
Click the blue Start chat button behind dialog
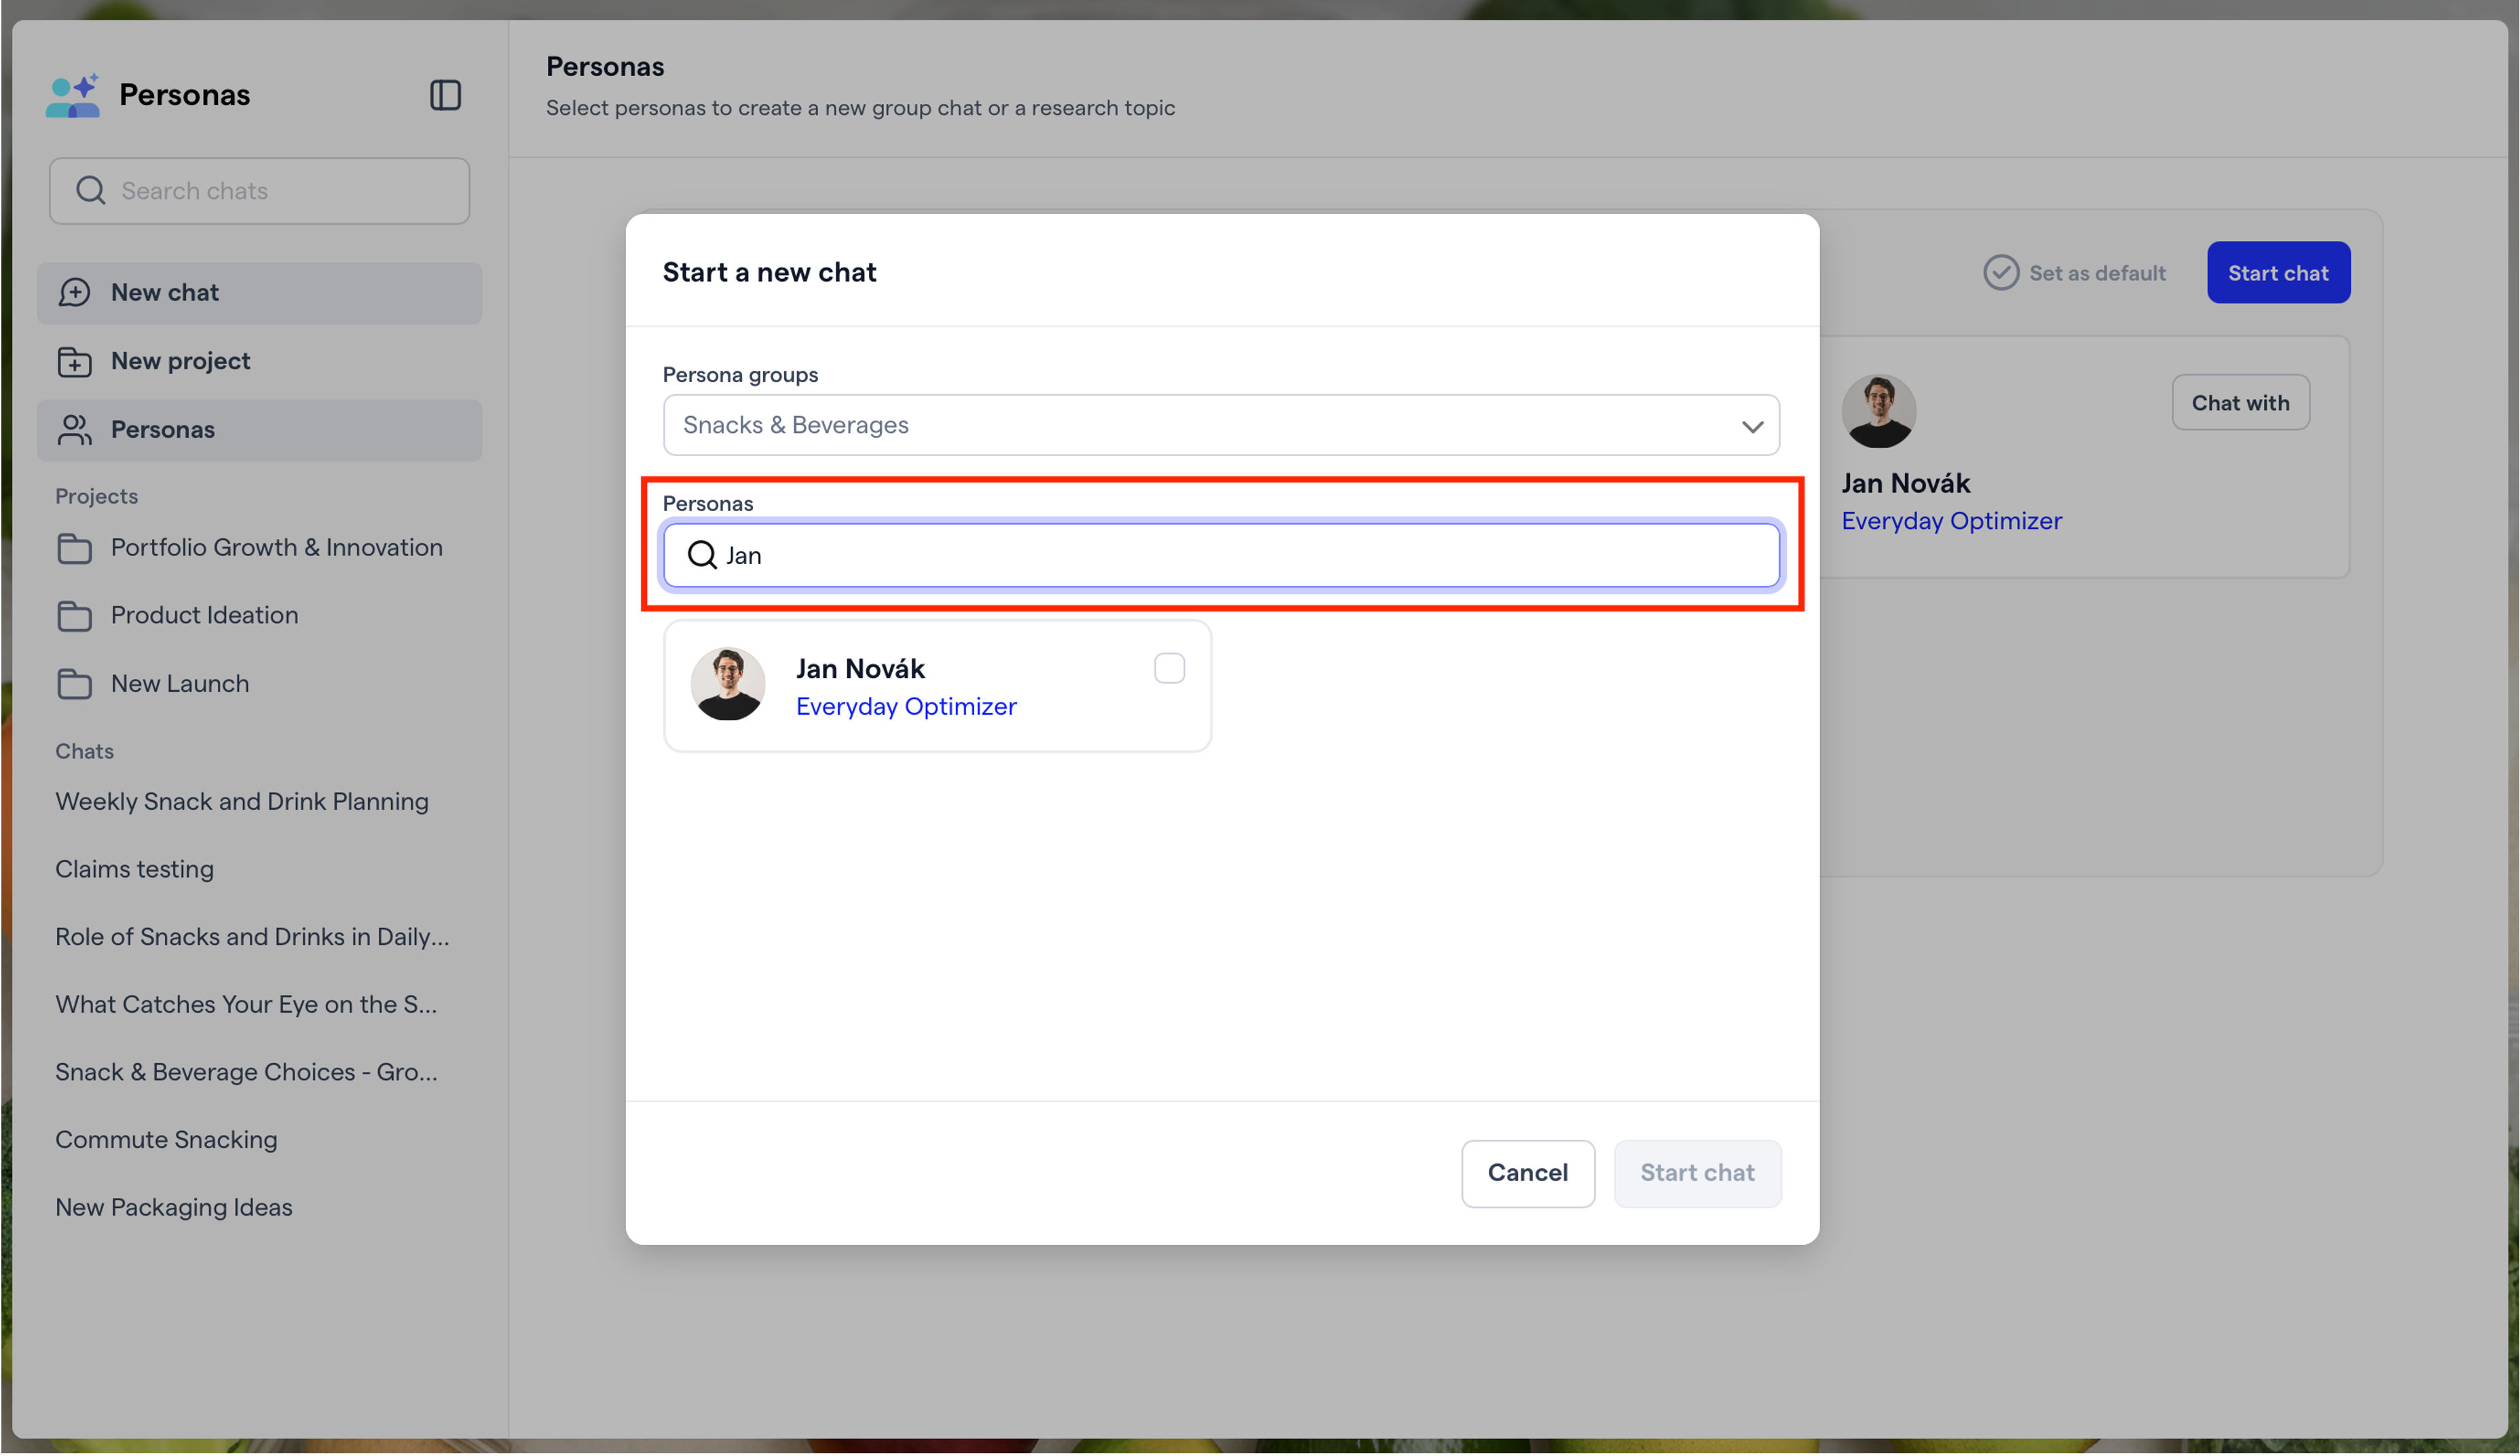click(x=2278, y=272)
